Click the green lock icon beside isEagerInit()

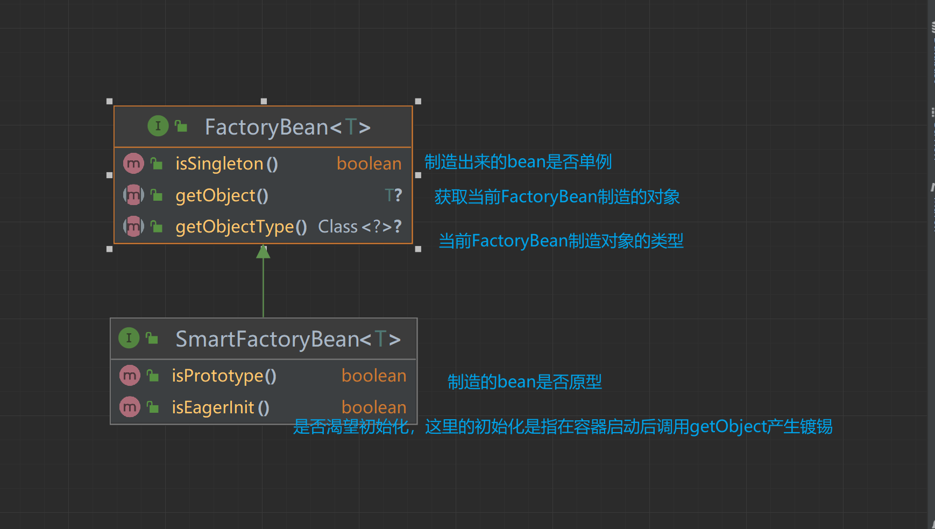coord(153,407)
